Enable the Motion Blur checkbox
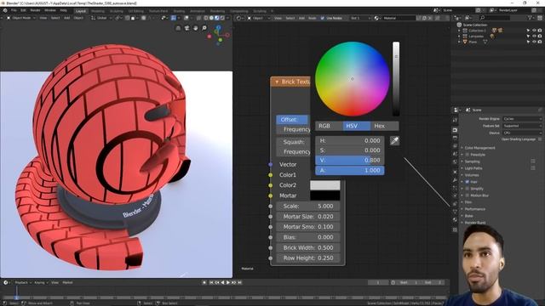The height and width of the screenshot is (306, 545). click(x=468, y=195)
